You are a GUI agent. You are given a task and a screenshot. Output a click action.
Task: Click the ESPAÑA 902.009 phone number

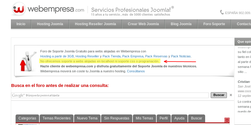[238, 13]
